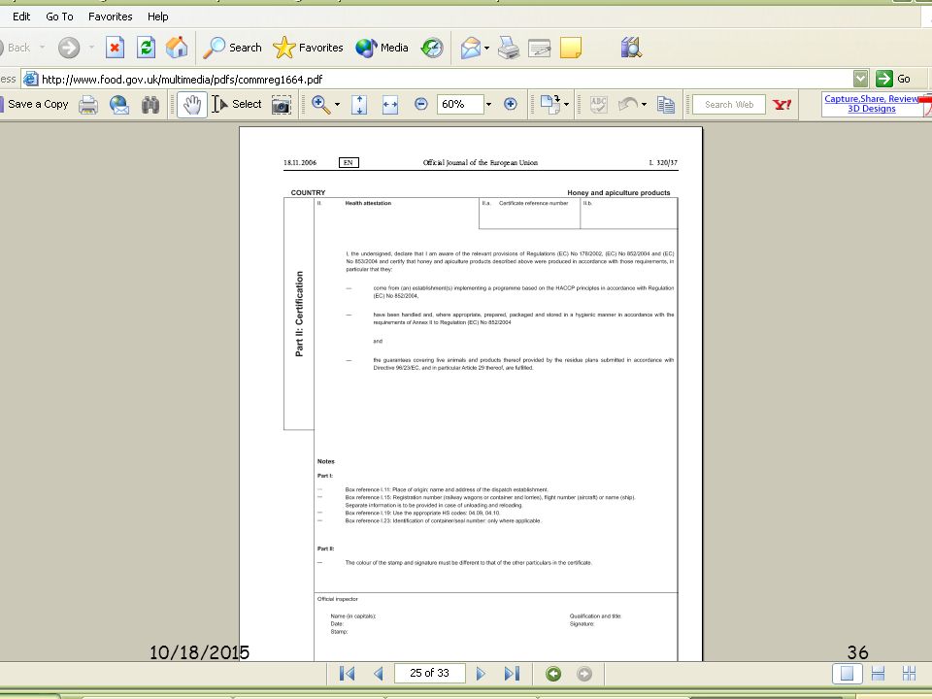This screenshot has width=932, height=699.
Task: Click the Search Web input field
Action: click(x=729, y=105)
